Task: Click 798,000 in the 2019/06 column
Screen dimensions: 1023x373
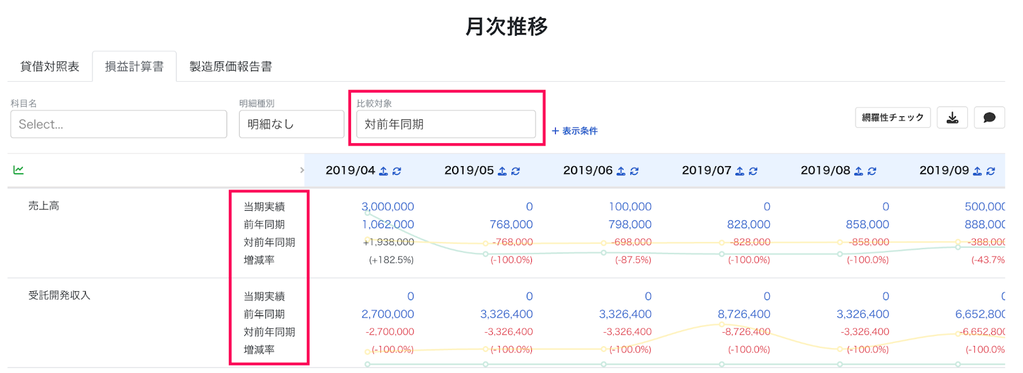Action: coord(630,225)
